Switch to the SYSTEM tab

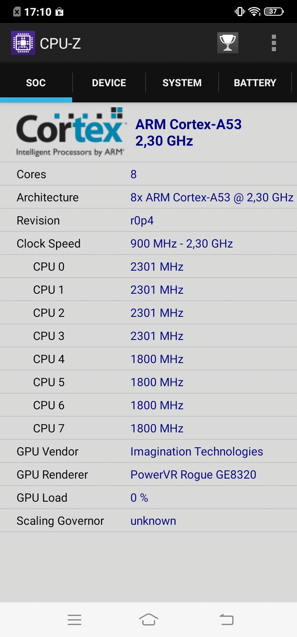point(182,83)
